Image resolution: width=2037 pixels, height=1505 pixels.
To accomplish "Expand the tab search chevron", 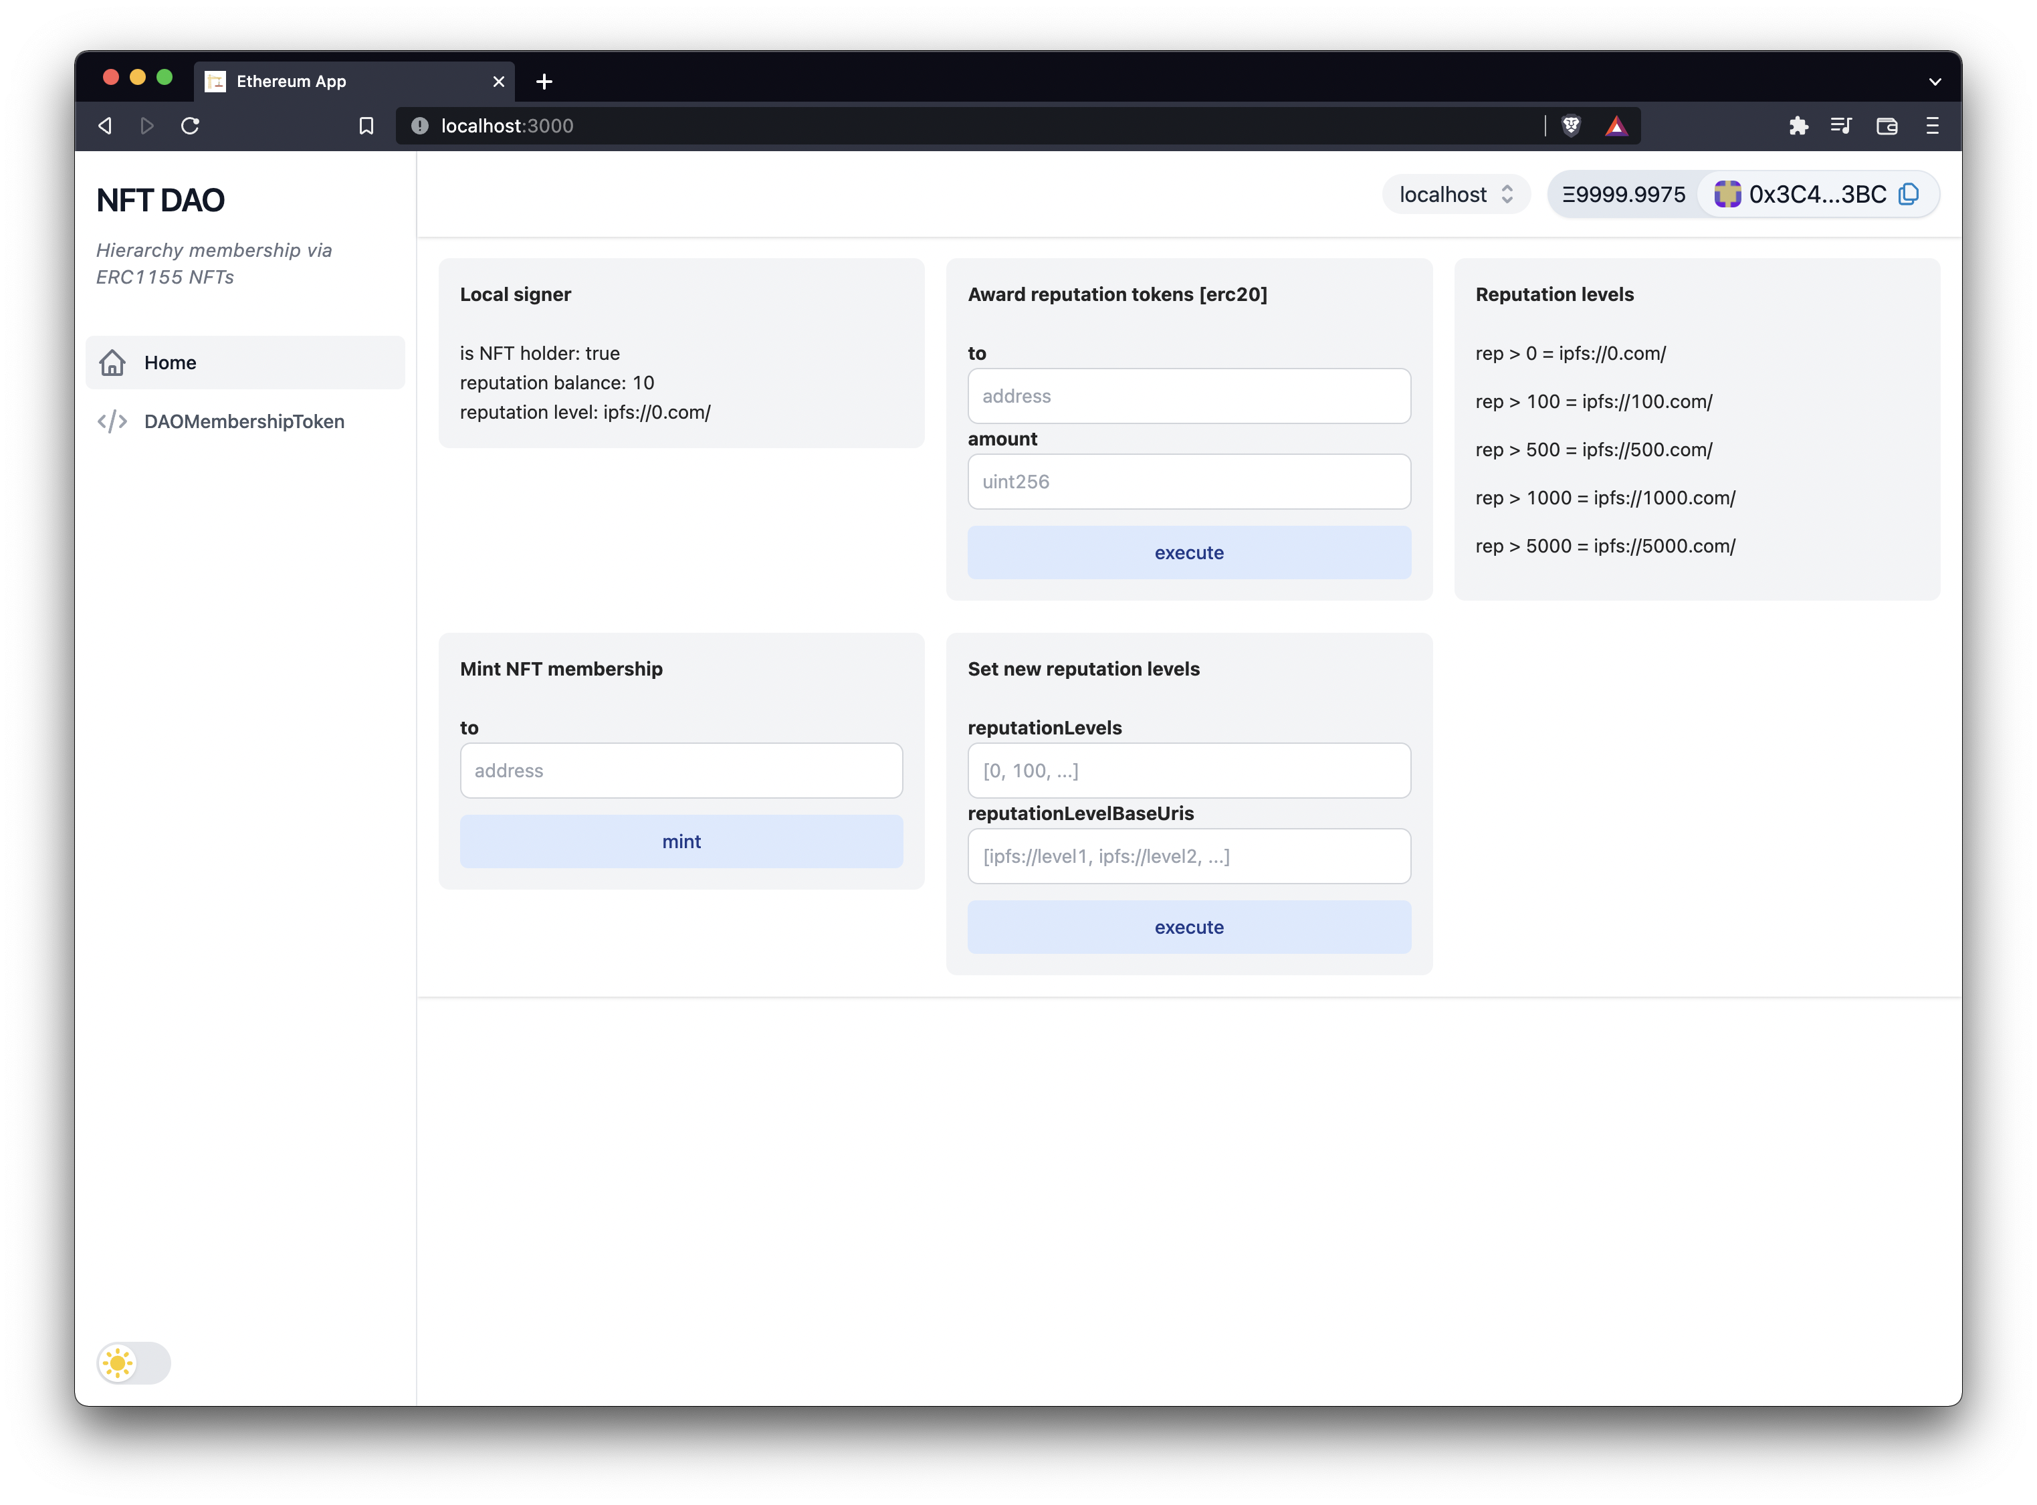I will (x=1935, y=81).
